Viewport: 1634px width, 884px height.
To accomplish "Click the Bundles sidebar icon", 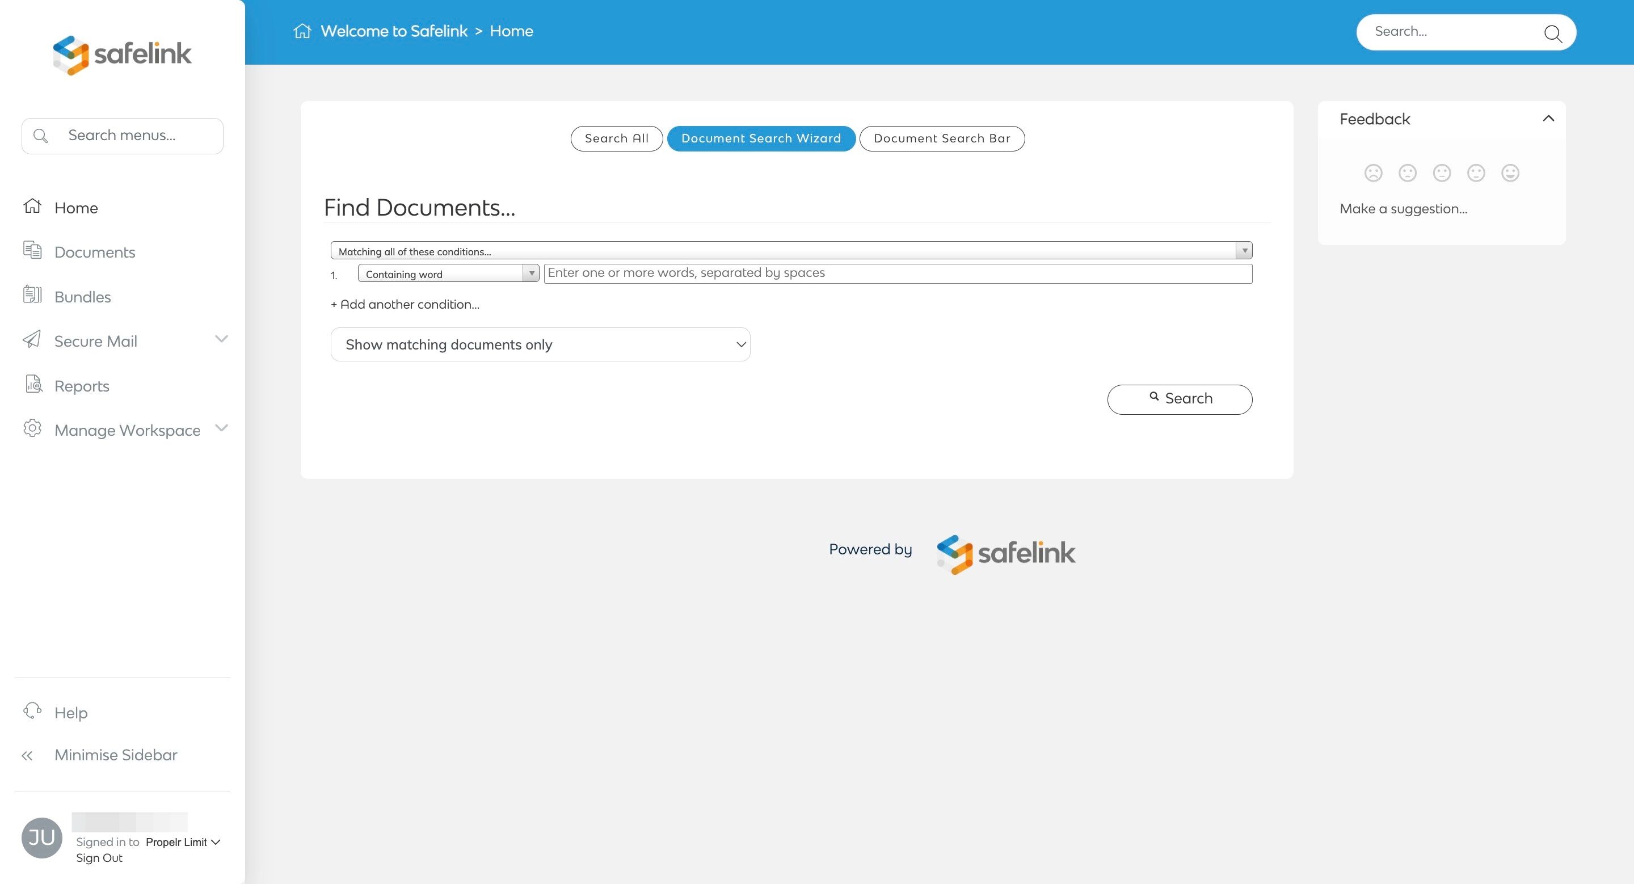I will [x=32, y=295].
